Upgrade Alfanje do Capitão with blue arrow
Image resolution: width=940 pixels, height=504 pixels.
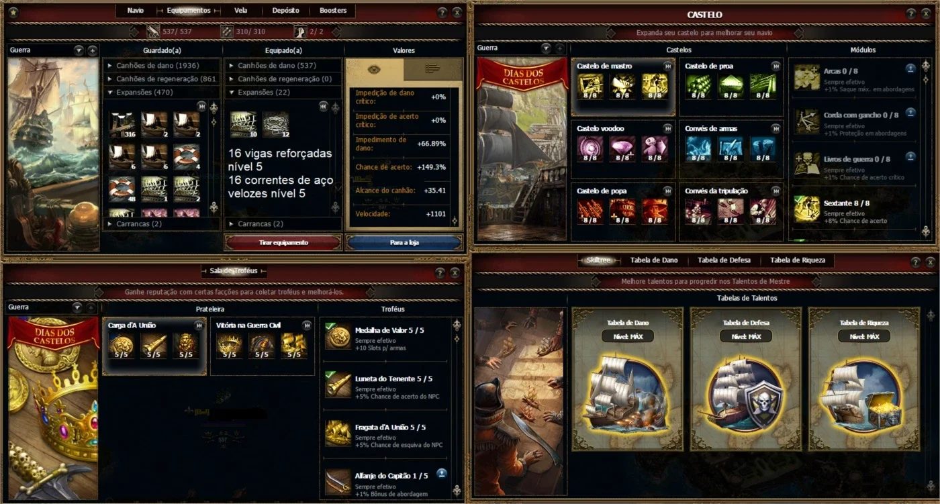pyautogui.click(x=442, y=472)
